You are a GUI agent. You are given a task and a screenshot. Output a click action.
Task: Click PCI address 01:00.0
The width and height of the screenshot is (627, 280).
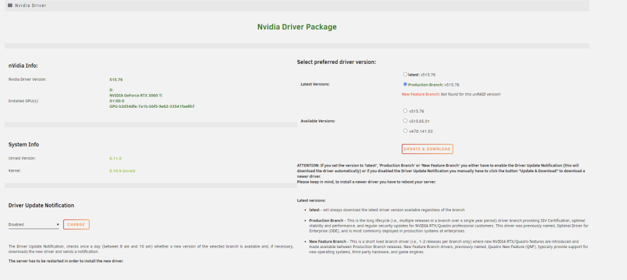click(x=117, y=101)
